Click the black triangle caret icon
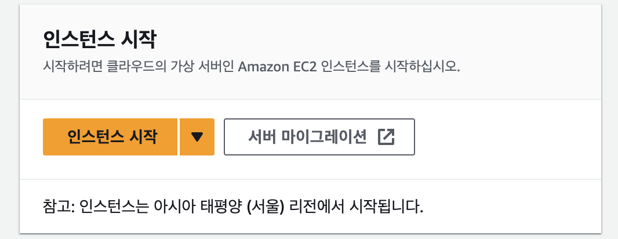The height and width of the screenshot is (239, 618). point(197,137)
